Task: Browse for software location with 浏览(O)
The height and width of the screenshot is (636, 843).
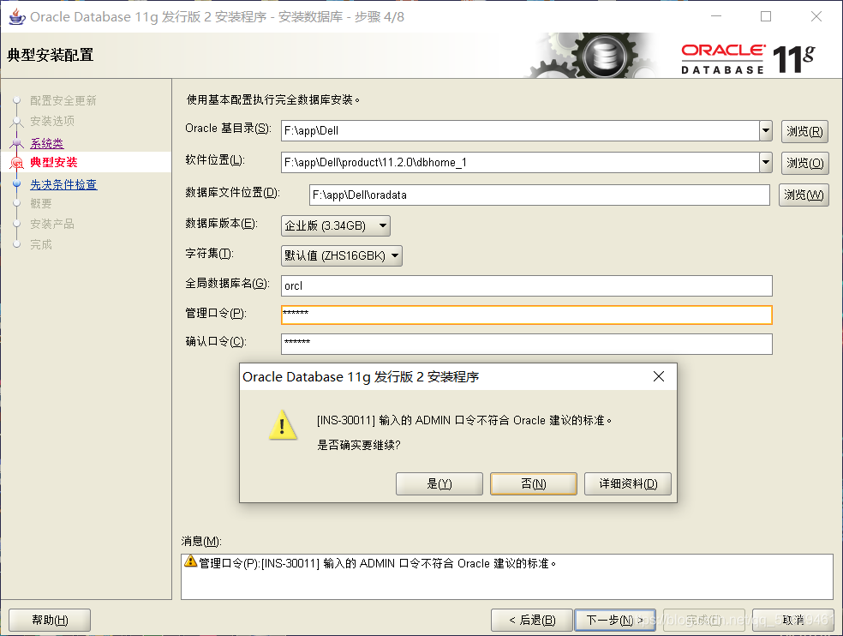Action: pyautogui.click(x=804, y=163)
